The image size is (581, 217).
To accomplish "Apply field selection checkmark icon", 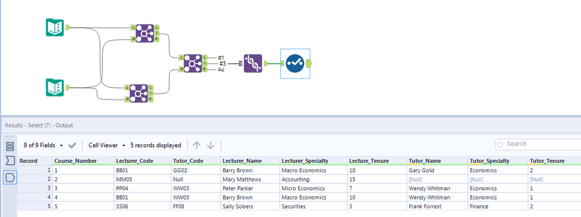I will [x=72, y=145].
